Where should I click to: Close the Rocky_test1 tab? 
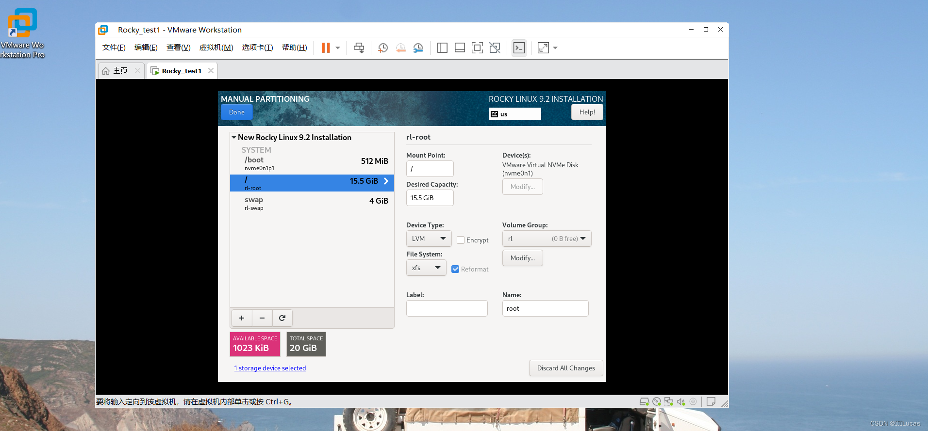click(x=211, y=71)
